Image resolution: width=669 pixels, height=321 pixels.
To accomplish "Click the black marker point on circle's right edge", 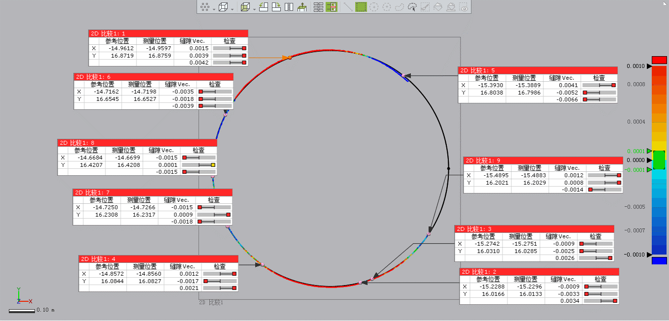I will tap(448, 168).
